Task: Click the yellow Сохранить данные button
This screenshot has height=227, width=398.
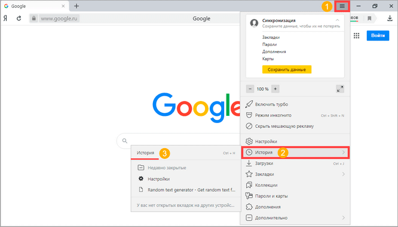Action: click(x=287, y=69)
